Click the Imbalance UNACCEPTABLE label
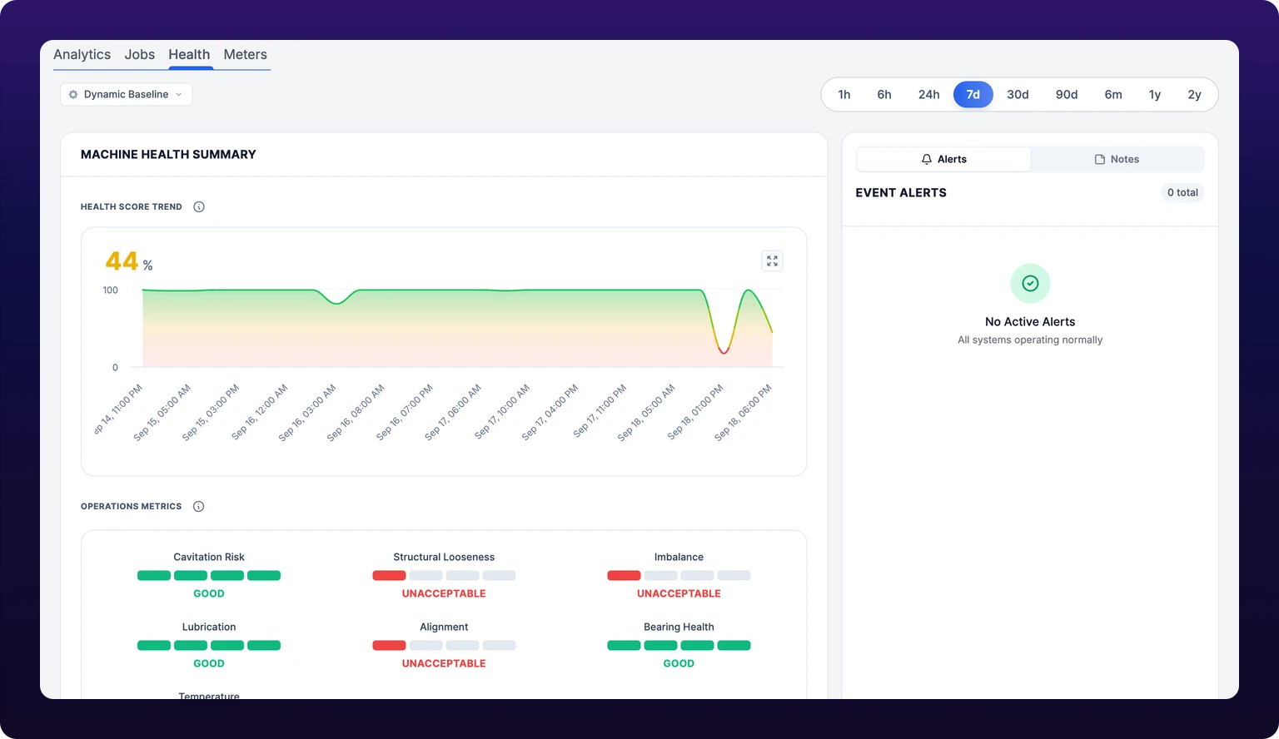 point(679,594)
